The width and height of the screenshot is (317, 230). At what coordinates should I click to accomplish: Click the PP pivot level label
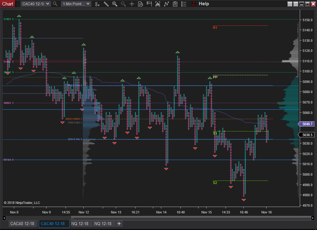[215, 77]
